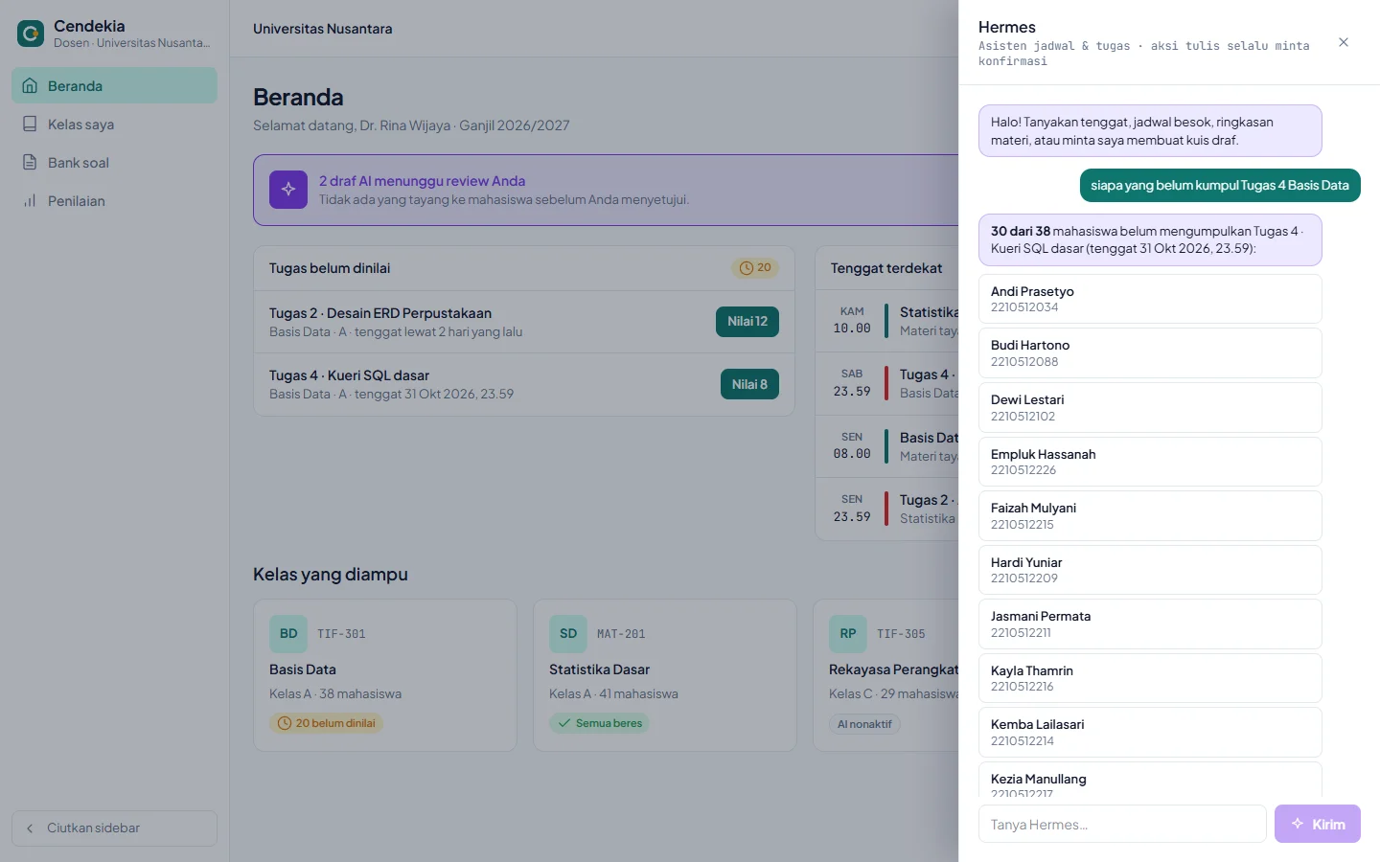
Task: Click the RP badge on Rekayasa Perangkat card
Action: click(x=848, y=633)
